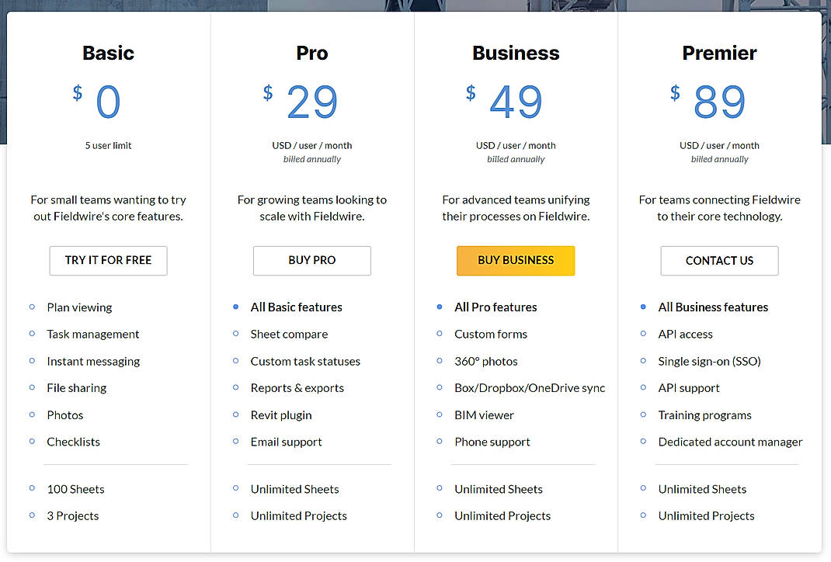Select the filled bullet beside All Business features

(643, 307)
